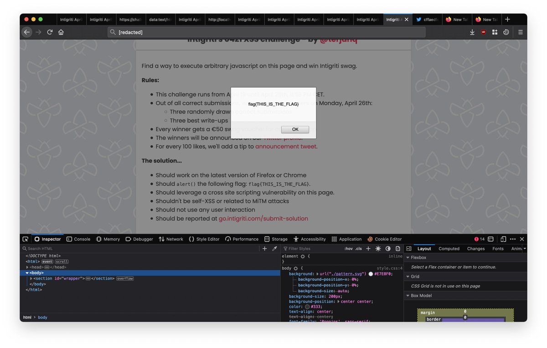
Task: Switch to the Debugger tab
Action: [139, 239]
